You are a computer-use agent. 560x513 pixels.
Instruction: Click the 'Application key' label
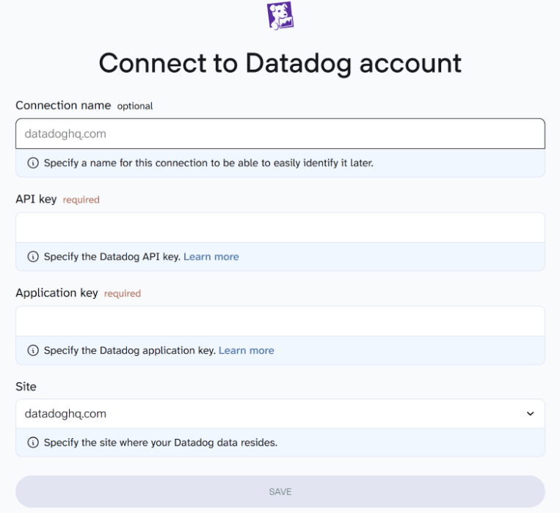click(57, 293)
